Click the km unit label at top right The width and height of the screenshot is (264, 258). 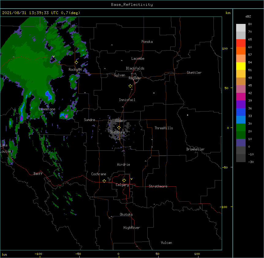pos(228,13)
